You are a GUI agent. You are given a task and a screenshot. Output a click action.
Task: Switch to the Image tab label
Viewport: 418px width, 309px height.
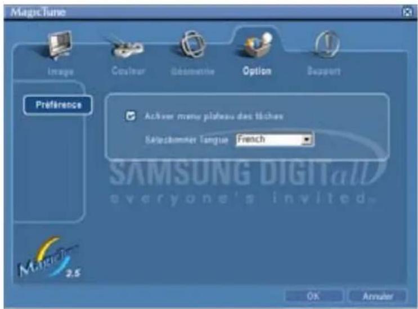pos(61,71)
